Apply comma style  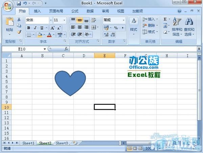coord(122,28)
